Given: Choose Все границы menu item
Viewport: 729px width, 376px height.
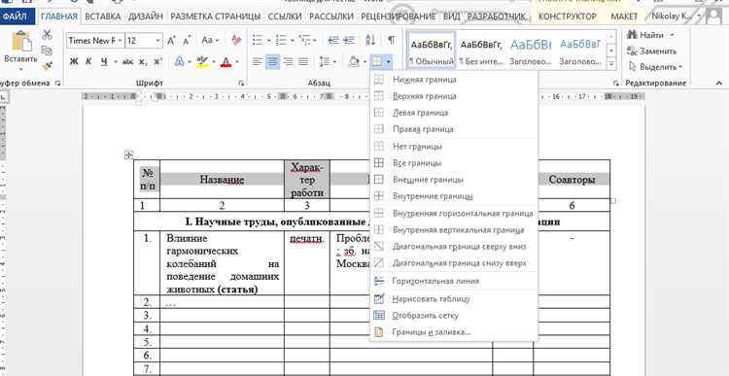Looking at the screenshot, I should [x=454, y=163].
